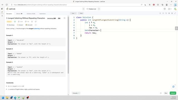The height and width of the screenshot is (100, 178).
Task: Refresh the page
Action: [x=7, y=5]
